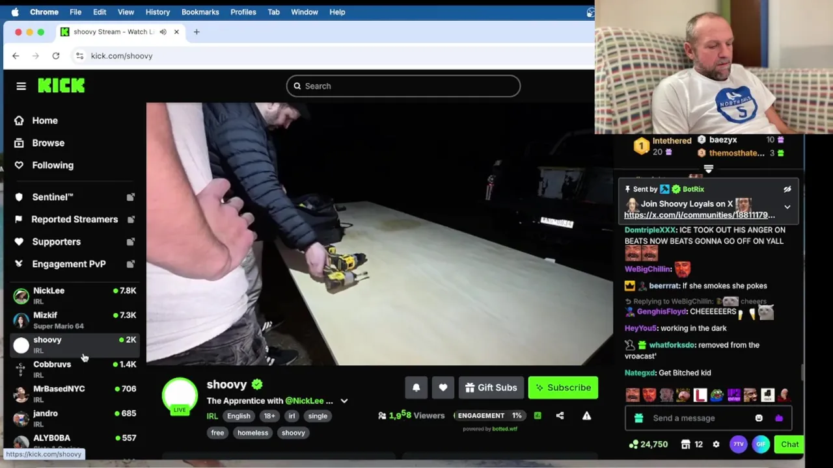
Task: Open the emoji picker smiley
Action: point(759,418)
